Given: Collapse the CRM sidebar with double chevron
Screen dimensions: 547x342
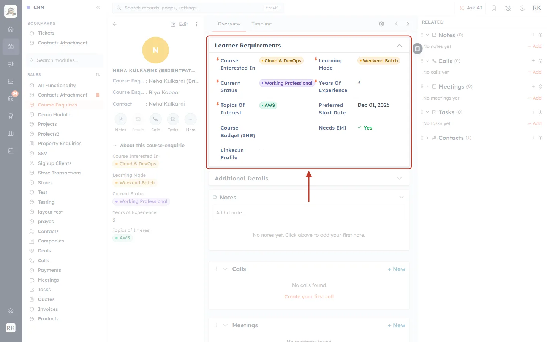Looking at the screenshot, I should (98, 8).
